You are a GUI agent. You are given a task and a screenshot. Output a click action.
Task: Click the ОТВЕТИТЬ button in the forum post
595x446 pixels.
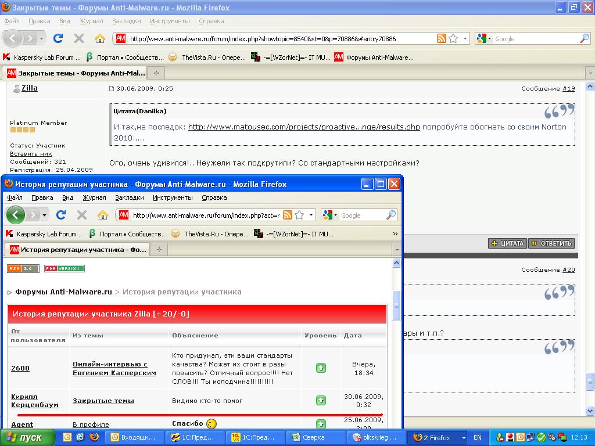(551, 243)
